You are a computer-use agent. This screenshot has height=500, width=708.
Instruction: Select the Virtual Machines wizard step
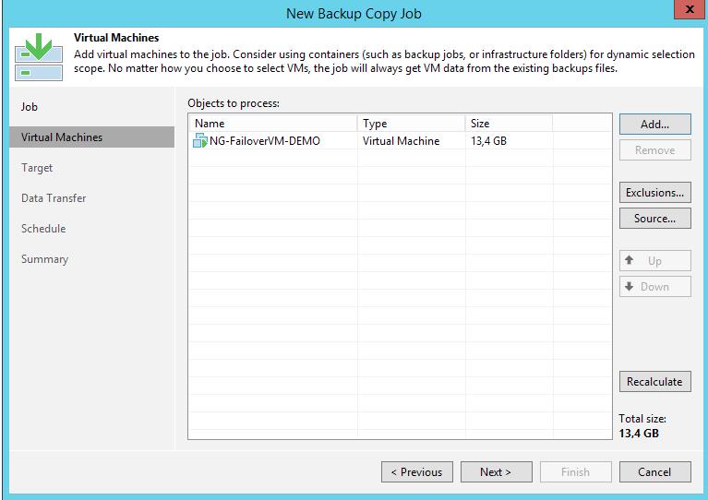tap(91, 137)
